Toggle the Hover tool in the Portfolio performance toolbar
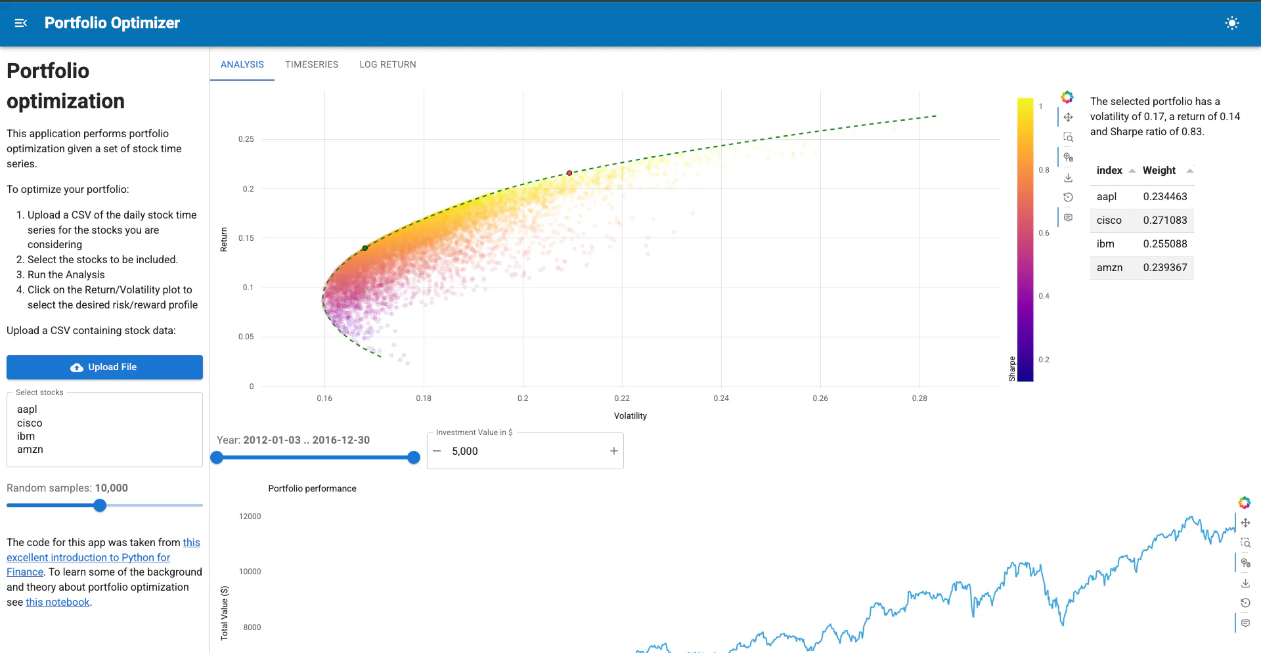Image resolution: width=1261 pixels, height=653 pixels. [x=1246, y=623]
